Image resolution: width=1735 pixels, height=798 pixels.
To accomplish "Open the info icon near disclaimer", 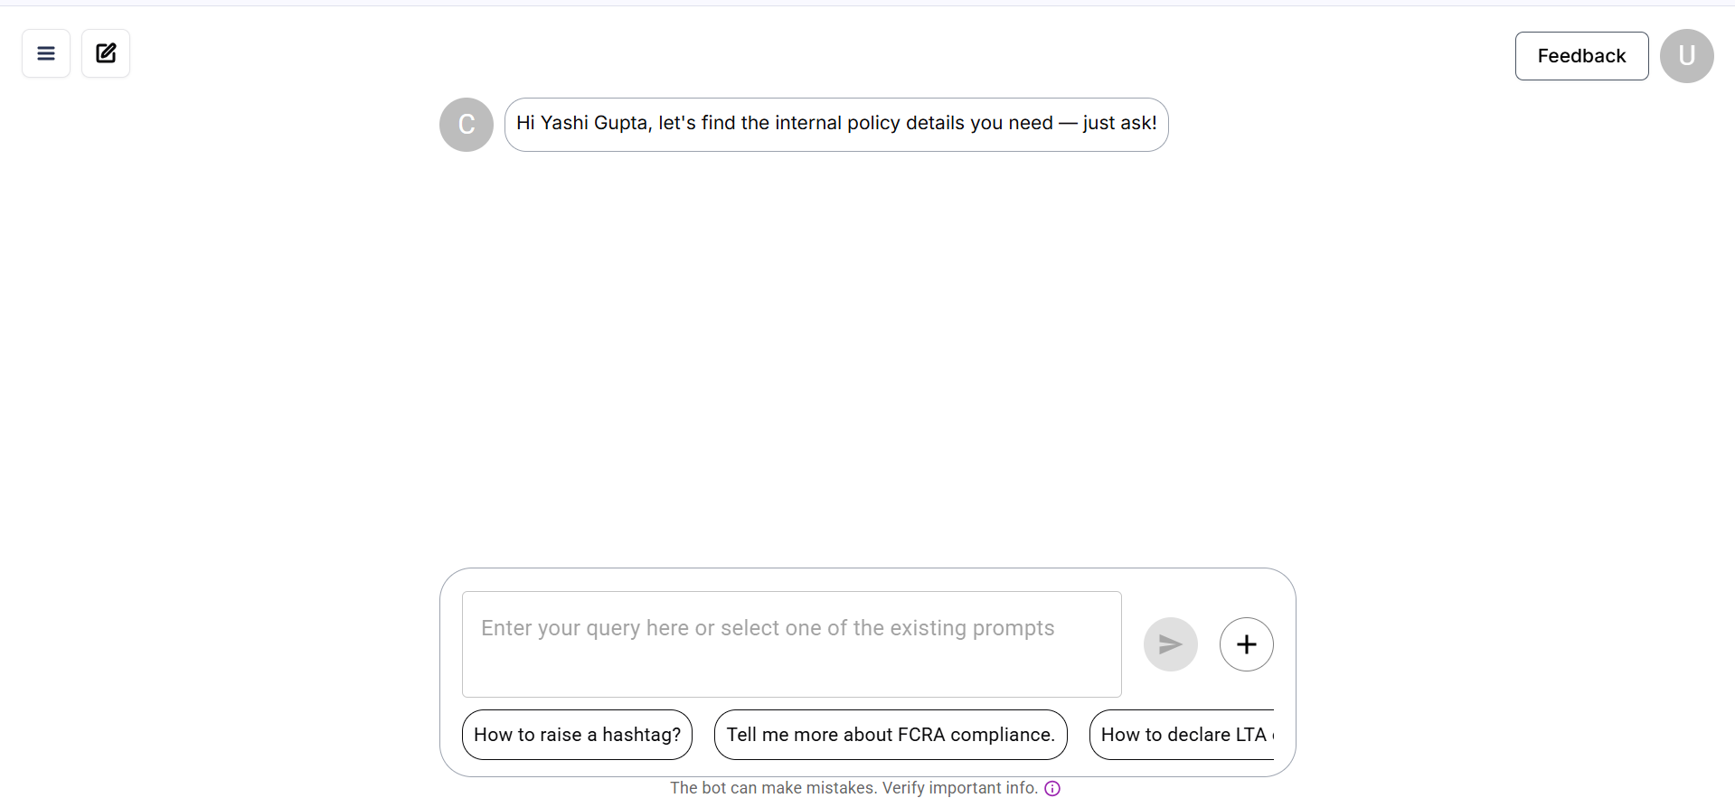I will tap(1052, 788).
